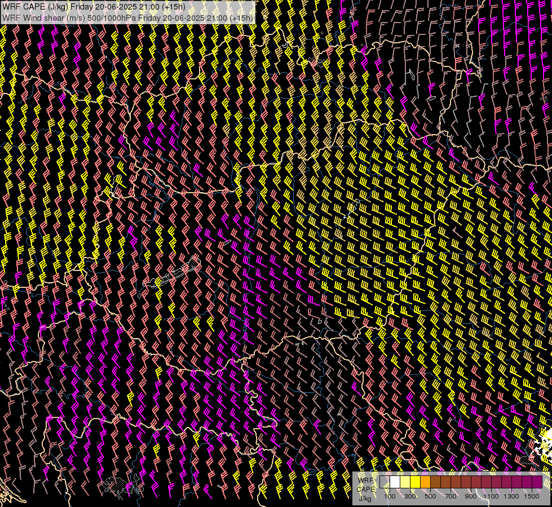Click the WRF CAPE title line

tap(94, 7)
